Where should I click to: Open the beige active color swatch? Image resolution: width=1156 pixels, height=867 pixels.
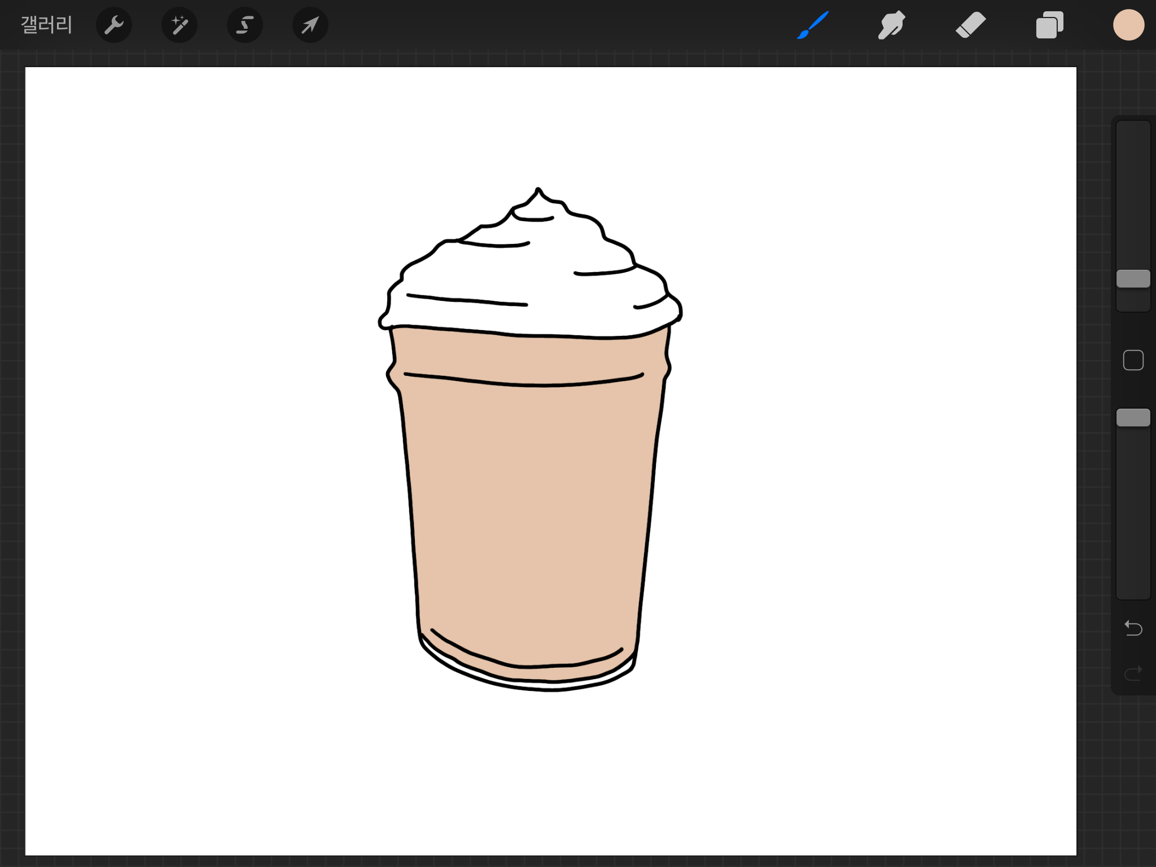tap(1128, 25)
